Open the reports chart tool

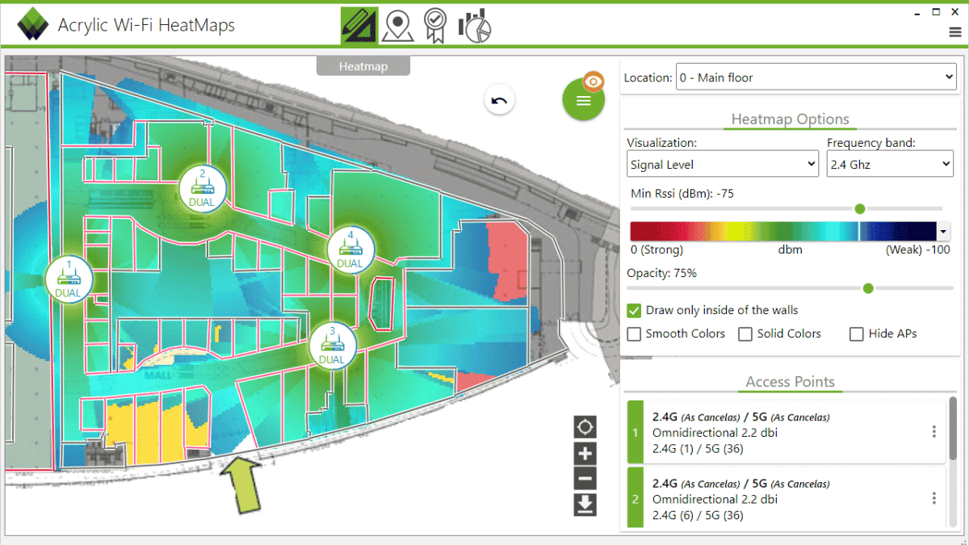tap(475, 25)
